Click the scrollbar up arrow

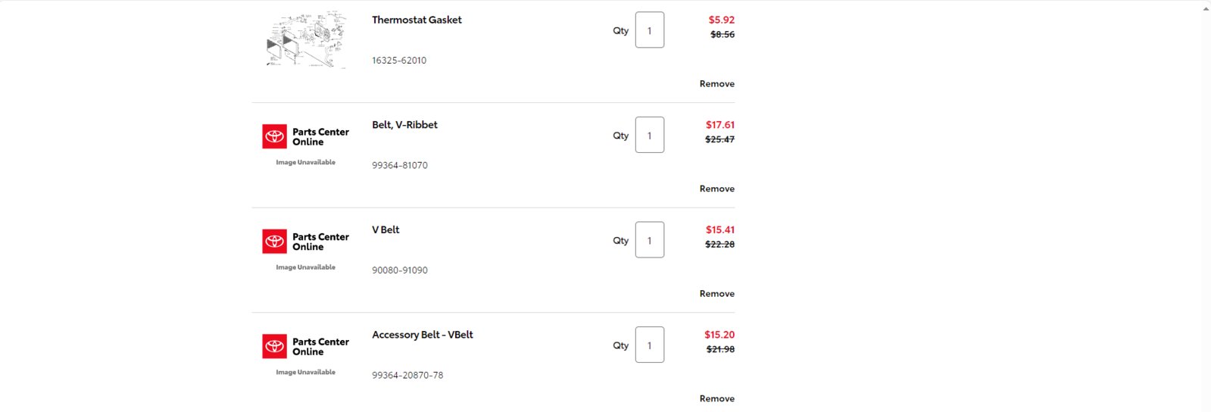tap(1206, 9)
